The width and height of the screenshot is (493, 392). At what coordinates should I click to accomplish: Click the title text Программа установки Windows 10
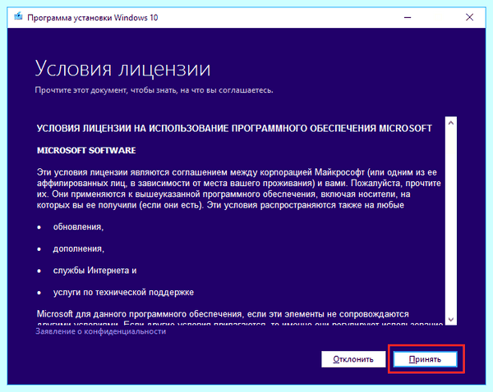point(92,17)
